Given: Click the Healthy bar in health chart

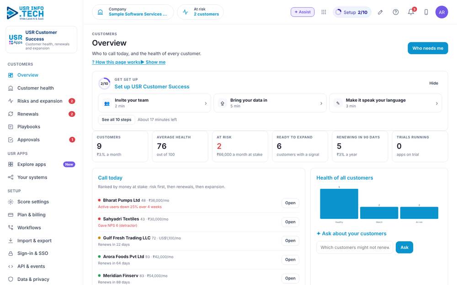Looking at the screenshot, I should [x=339, y=203].
